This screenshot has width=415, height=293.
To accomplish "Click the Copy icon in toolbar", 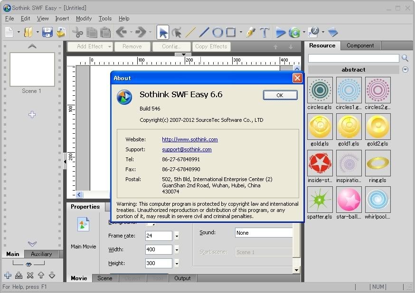I will (92, 32).
